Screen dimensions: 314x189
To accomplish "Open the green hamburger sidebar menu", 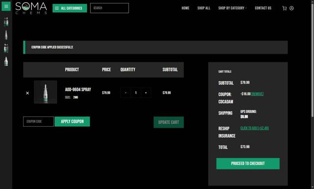I will (x=6, y=6).
